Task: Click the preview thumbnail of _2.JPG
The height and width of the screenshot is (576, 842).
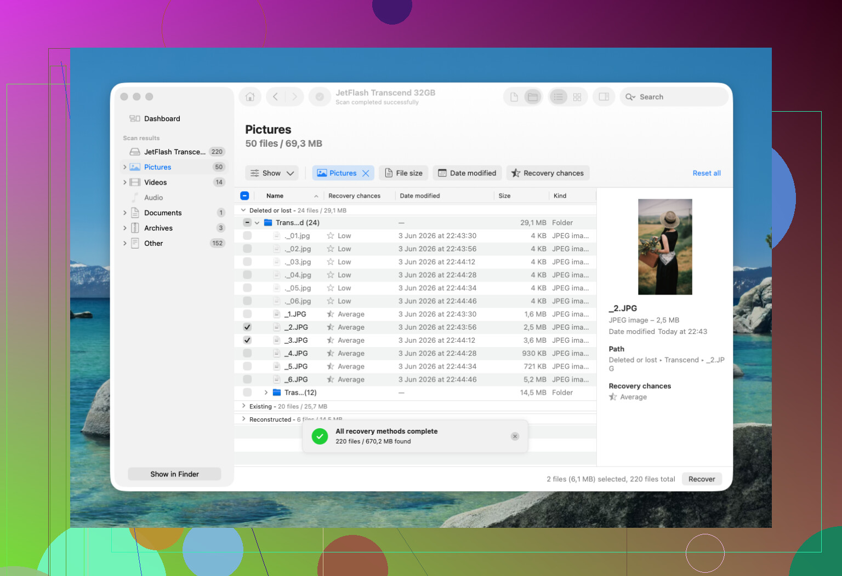Action: [665, 247]
